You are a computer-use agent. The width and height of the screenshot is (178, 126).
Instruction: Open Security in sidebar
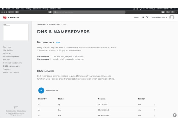[6, 60]
